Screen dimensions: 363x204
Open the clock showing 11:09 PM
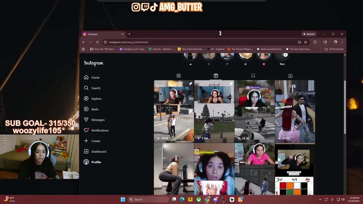[353, 199]
